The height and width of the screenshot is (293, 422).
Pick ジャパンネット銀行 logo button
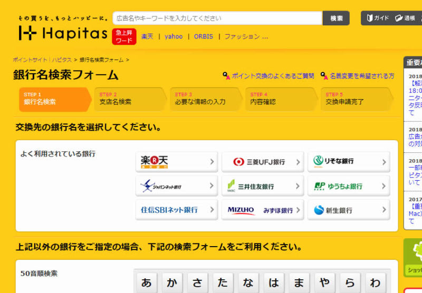click(x=176, y=186)
